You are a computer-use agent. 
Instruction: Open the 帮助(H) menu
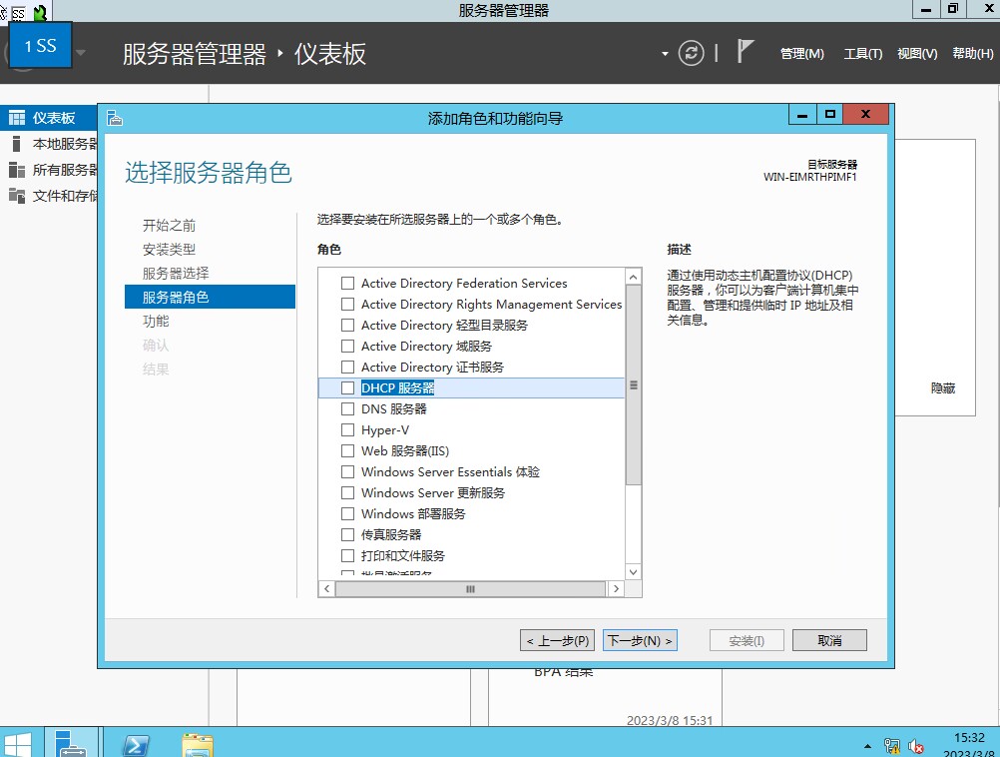973,54
